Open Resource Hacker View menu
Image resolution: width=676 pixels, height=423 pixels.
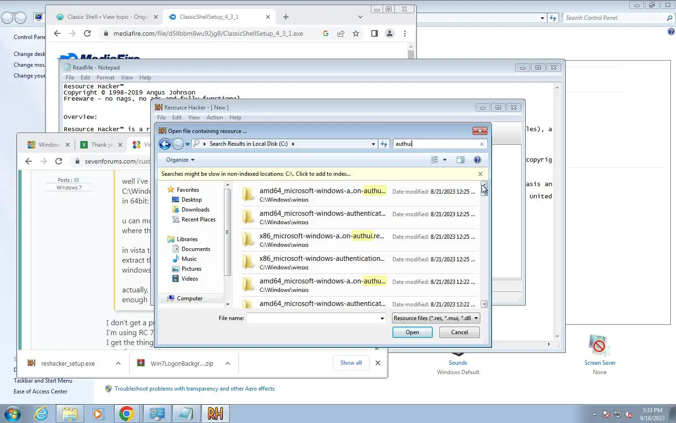(x=194, y=117)
